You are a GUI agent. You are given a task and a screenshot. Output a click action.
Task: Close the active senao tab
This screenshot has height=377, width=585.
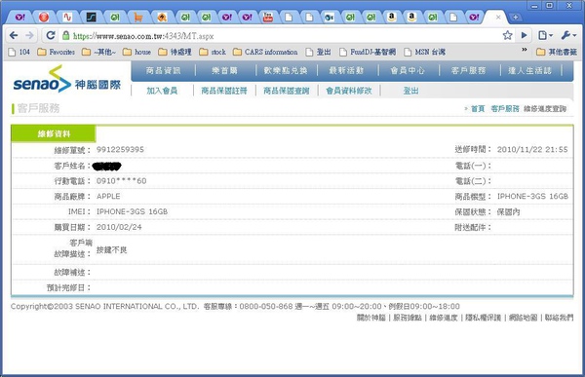498,18
